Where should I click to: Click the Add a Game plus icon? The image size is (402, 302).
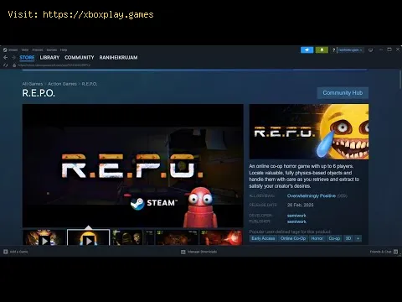pyautogui.click(x=6, y=252)
